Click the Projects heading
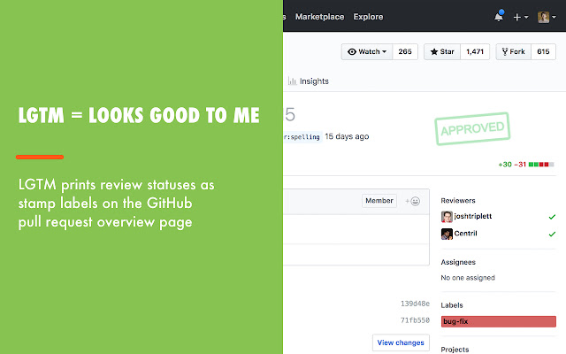Image resolution: width=566 pixels, height=354 pixels. pos(455,350)
